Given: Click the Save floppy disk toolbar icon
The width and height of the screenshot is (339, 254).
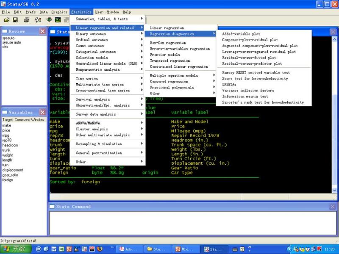Looking at the screenshot, I should pos(15,20).
